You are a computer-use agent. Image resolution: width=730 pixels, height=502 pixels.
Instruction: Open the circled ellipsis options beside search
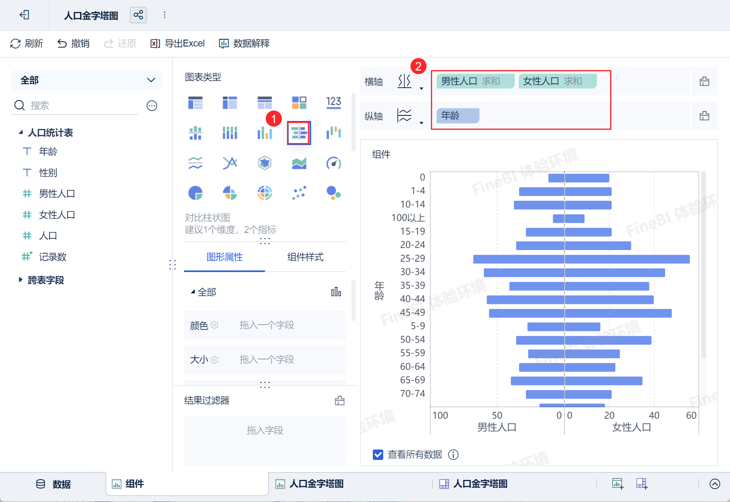pyautogui.click(x=152, y=106)
